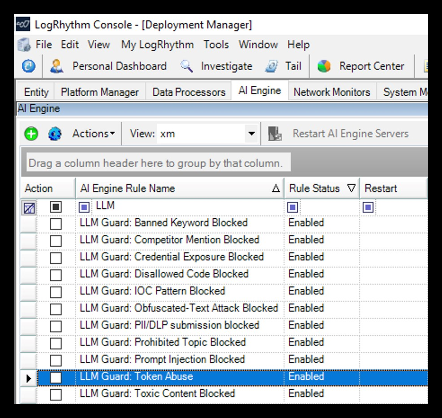Check the Toxic Content Blocked checkbox

coord(56,395)
